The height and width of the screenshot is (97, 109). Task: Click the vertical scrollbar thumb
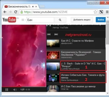pos(107,33)
